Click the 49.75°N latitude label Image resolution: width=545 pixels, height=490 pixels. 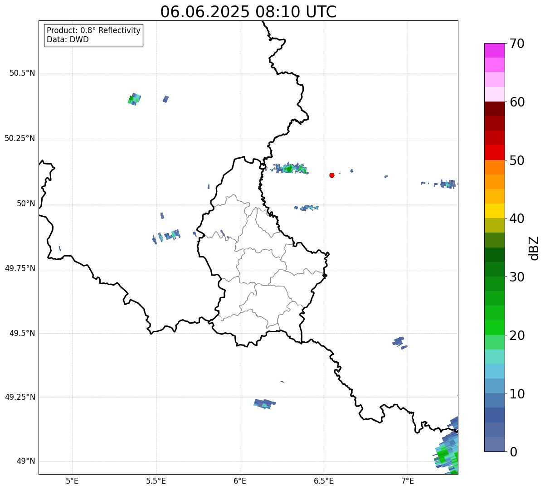(x=20, y=268)
